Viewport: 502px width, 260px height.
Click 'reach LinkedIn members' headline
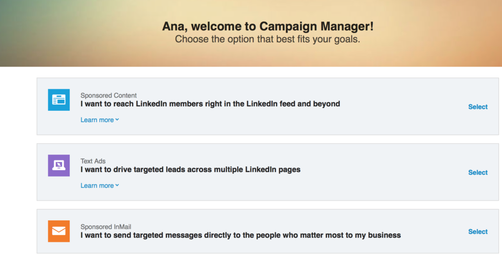(210, 104)
